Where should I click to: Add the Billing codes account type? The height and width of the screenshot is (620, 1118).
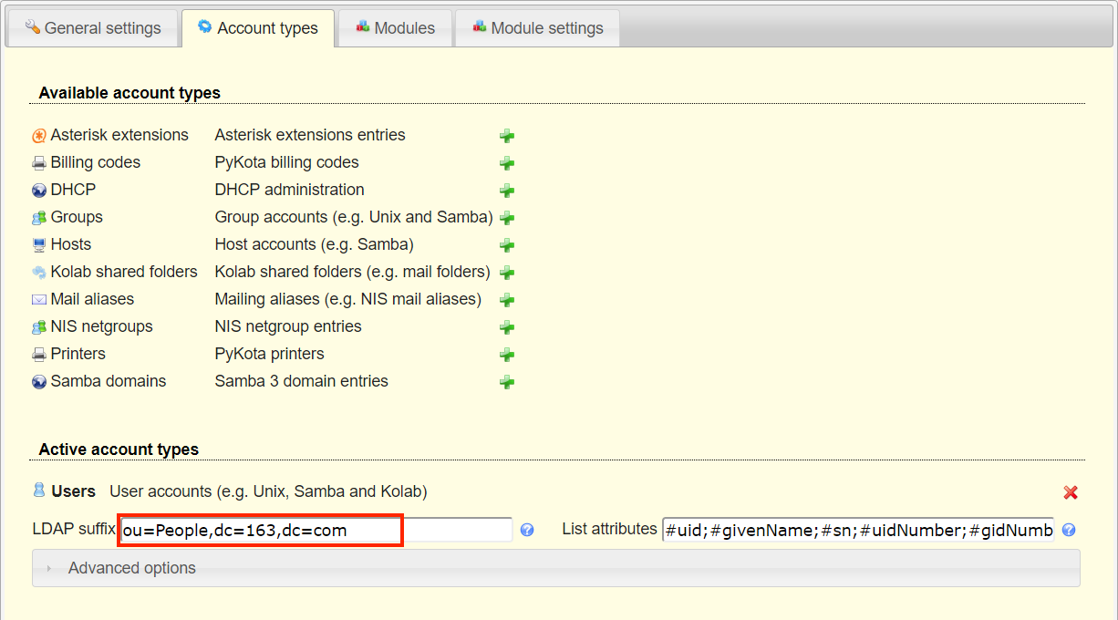pos(507,163)
